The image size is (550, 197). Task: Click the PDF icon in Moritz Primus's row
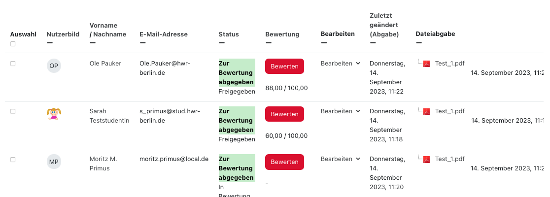(x=427, y=159)
